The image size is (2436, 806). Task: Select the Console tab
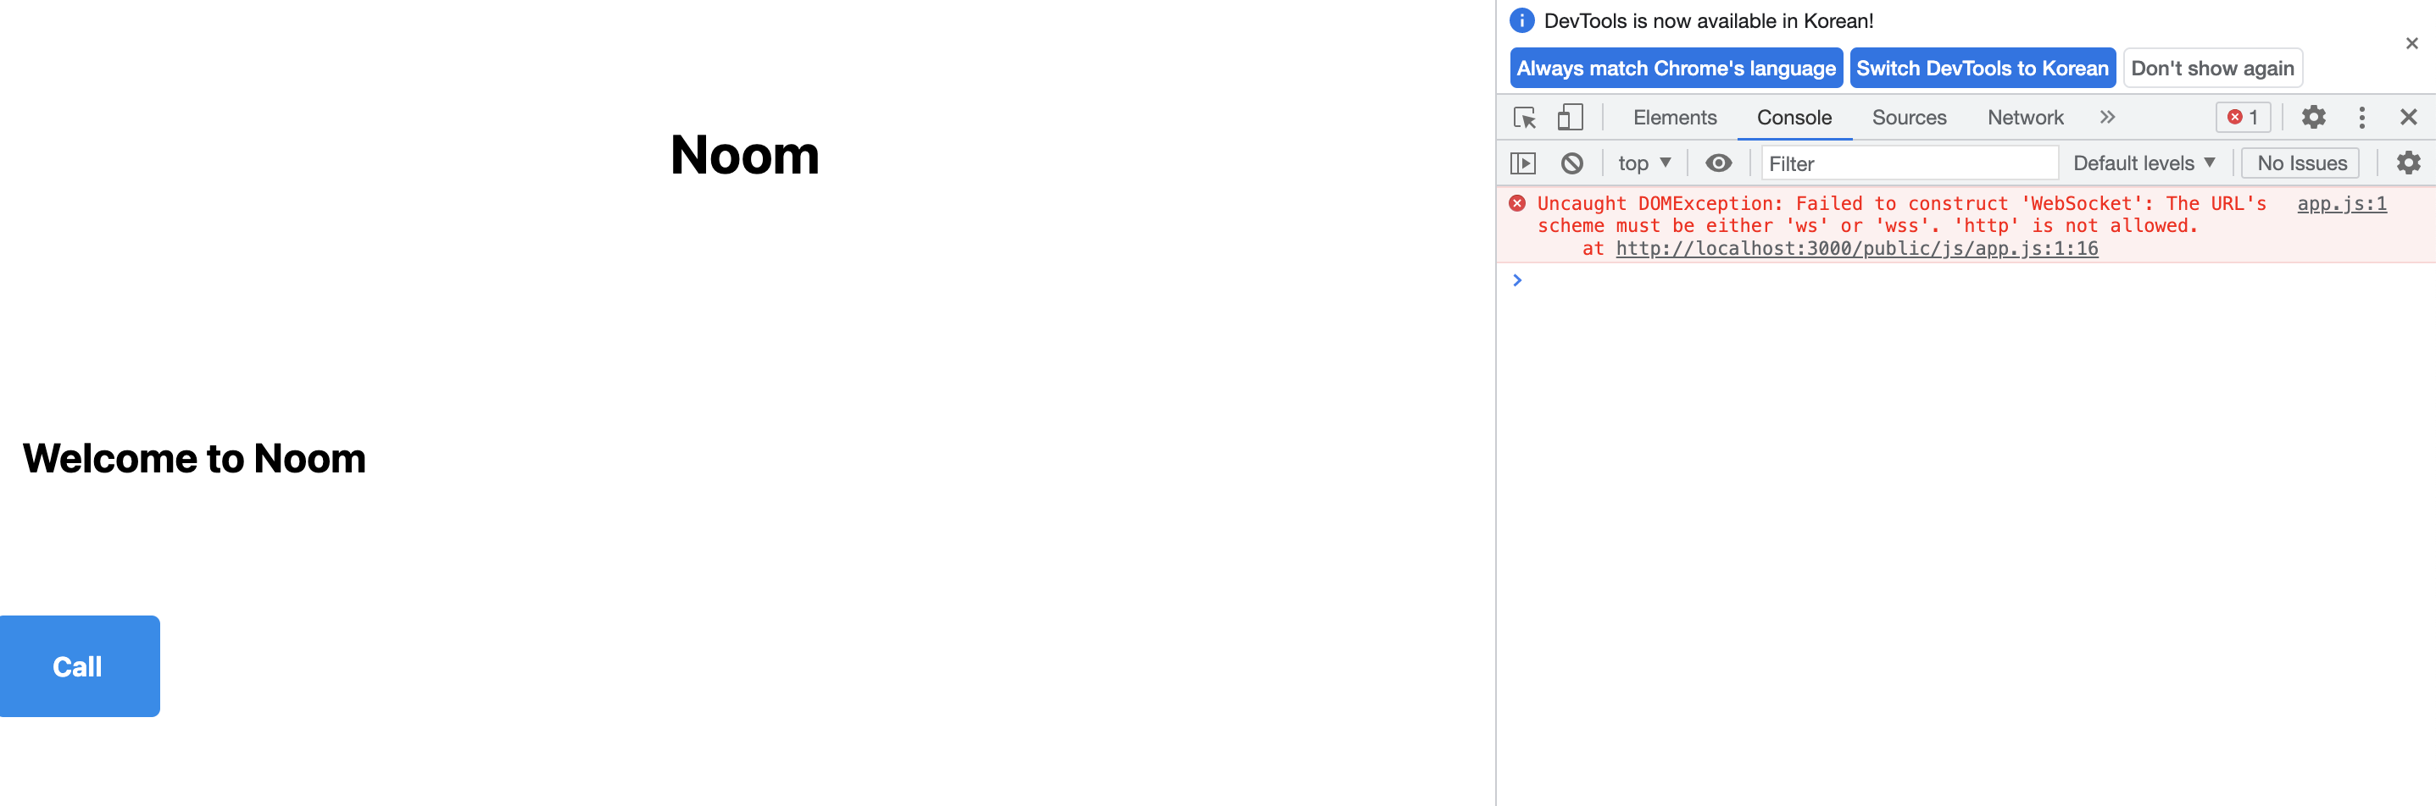pos(1794,117)
